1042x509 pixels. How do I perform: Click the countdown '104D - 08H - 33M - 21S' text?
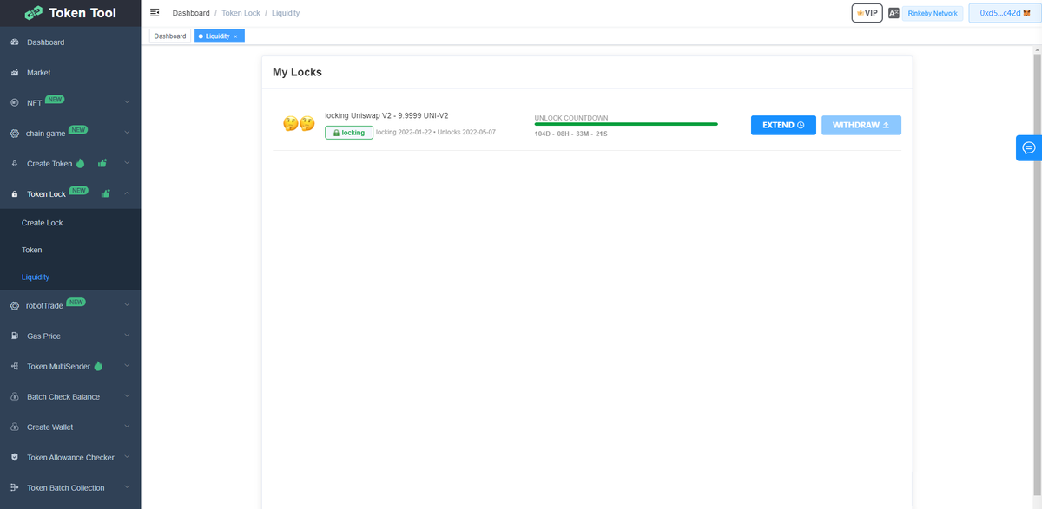(570, 134)
